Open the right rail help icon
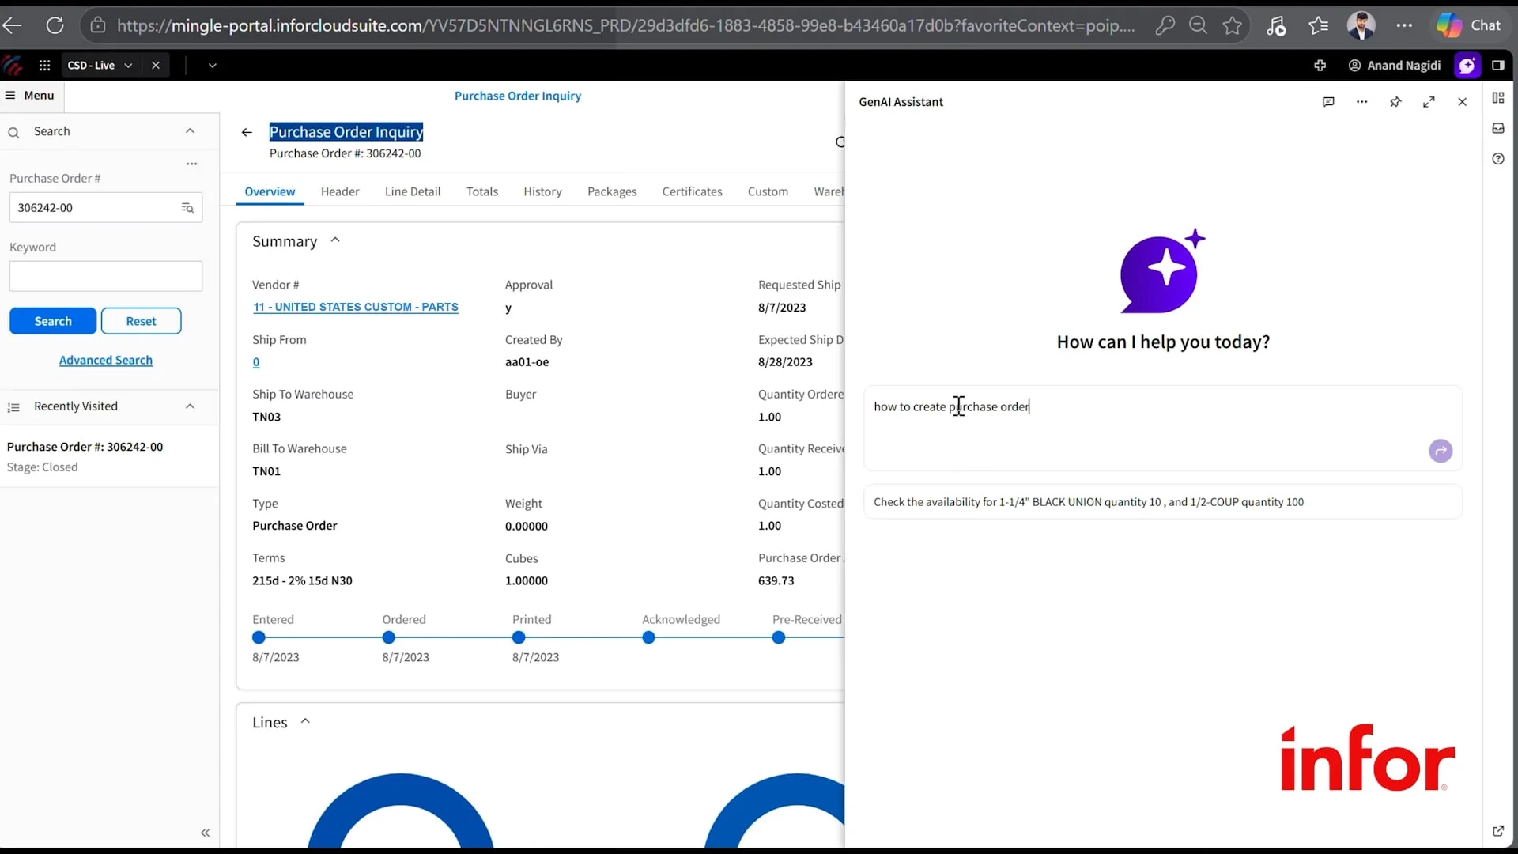1518x854 pixels. 1498,159
